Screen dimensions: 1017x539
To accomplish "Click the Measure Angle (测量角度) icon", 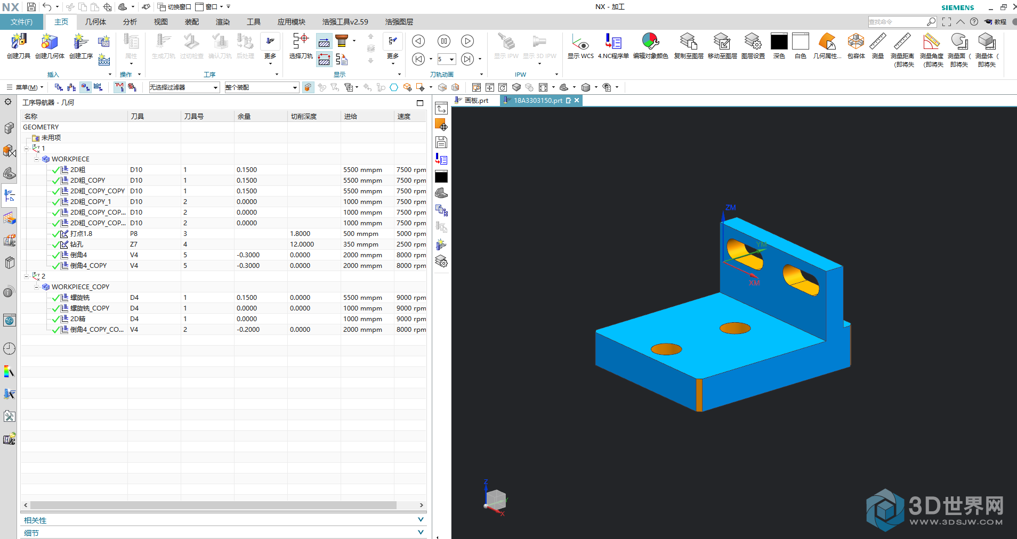I will tap(931, 42).
